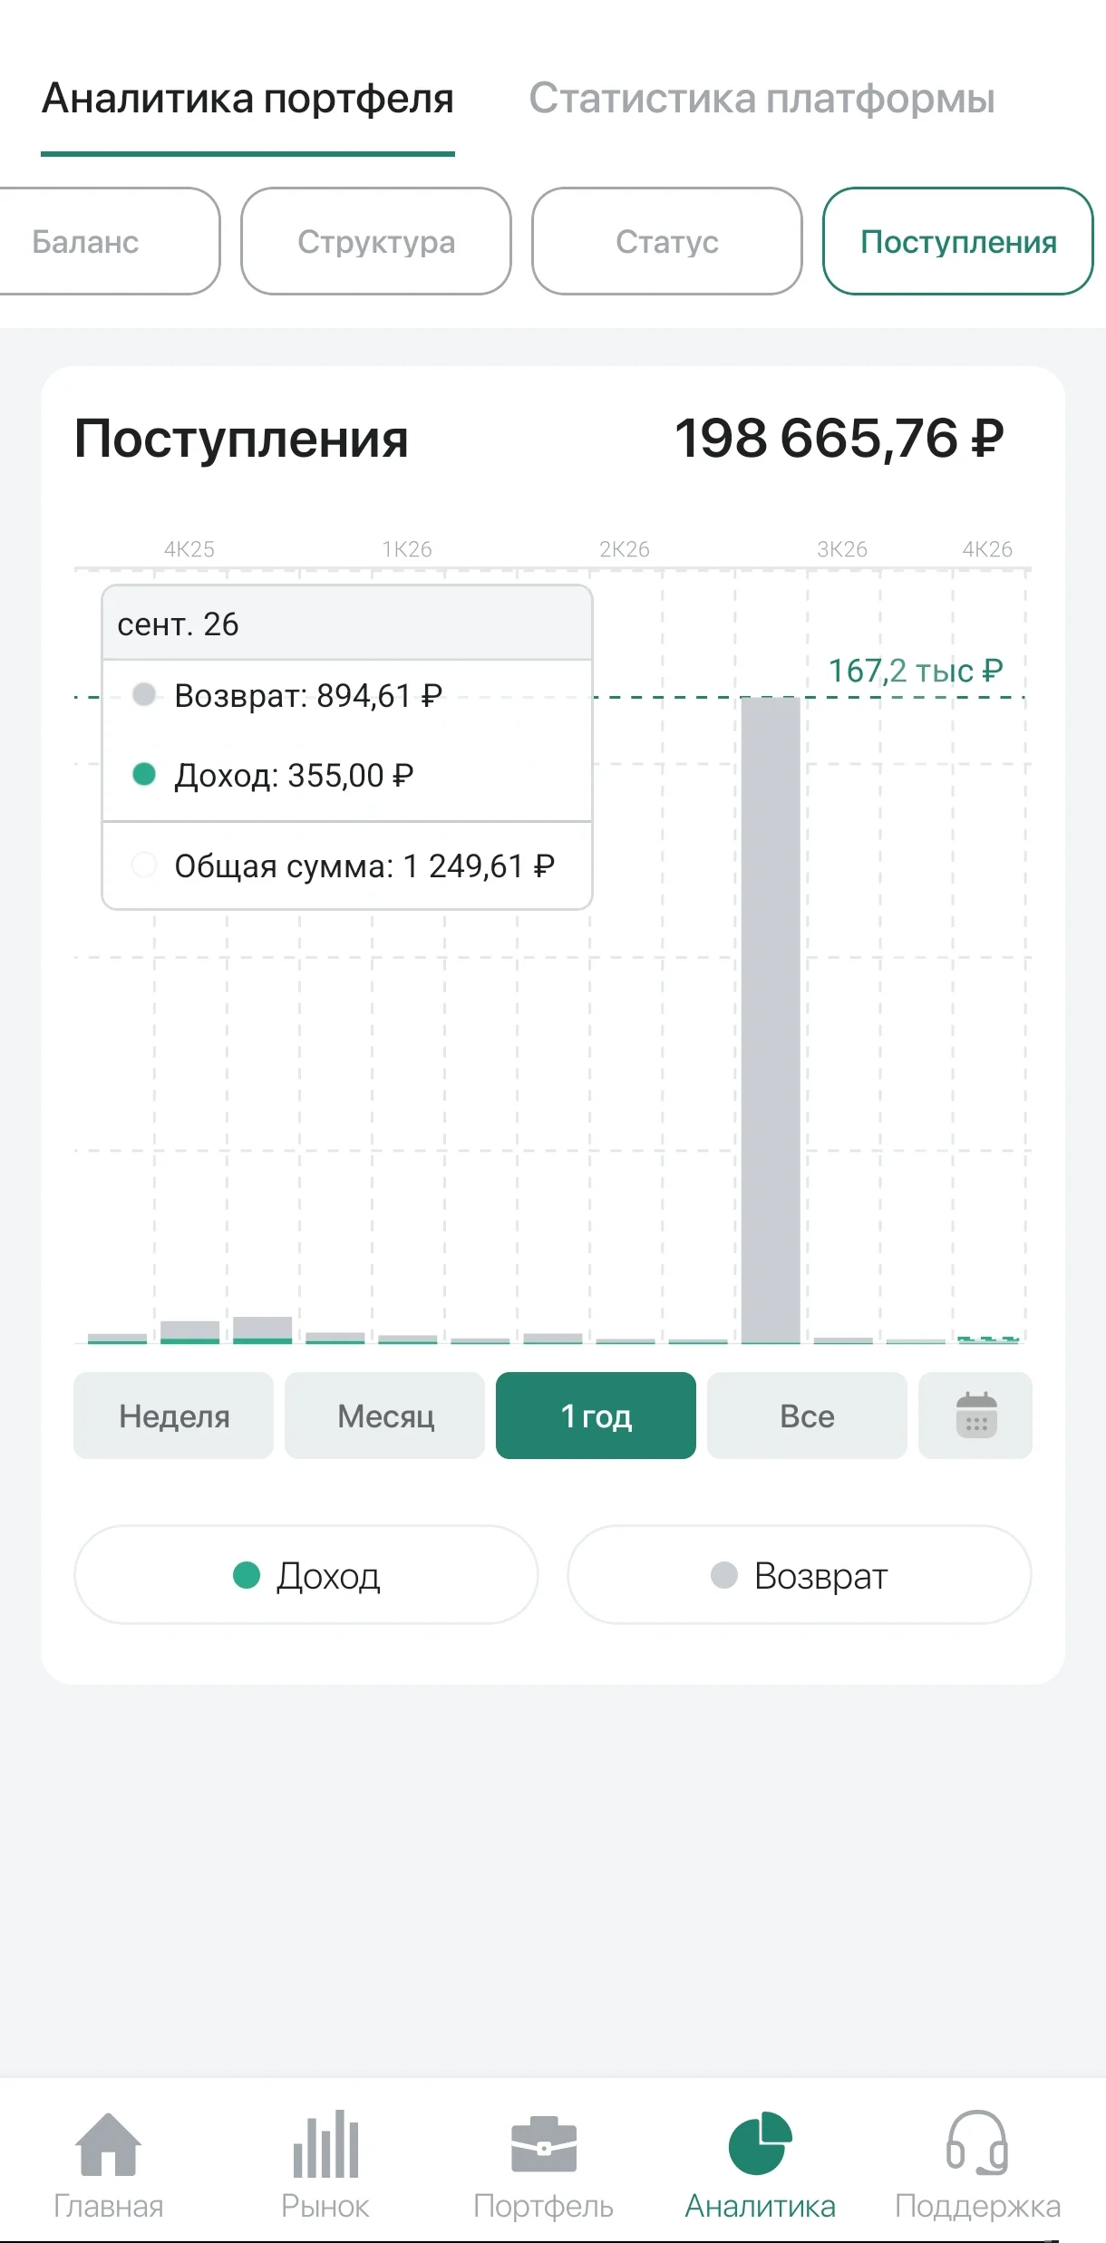Image resolution: width=1106 pixels, height=2243 pixels.
Task: Click the 198 665,76 ₽ total amount
Action: (x=839, y=439)
